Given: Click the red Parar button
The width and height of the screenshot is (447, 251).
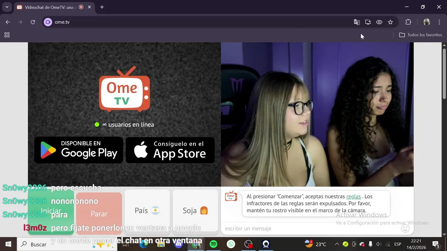Looking at the screenshot, I should 99,214.
